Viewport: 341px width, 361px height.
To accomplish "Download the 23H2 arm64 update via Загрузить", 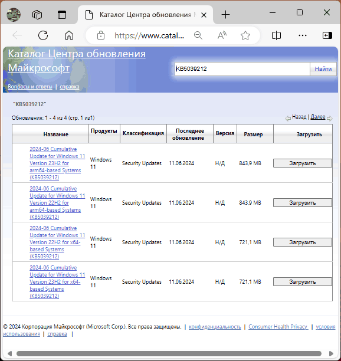I will (302, 163).
